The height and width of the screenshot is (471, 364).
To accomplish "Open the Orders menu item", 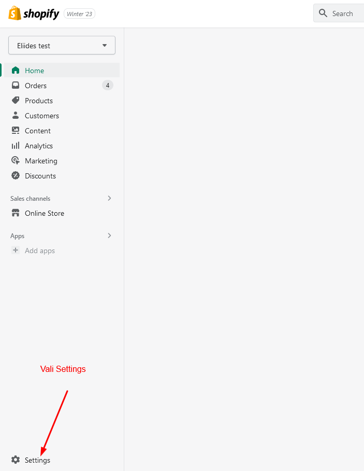I will click(36, 86).
